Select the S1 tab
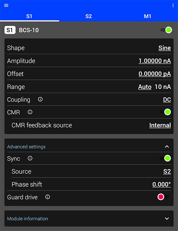178x231 pixels. click(29, 16)
